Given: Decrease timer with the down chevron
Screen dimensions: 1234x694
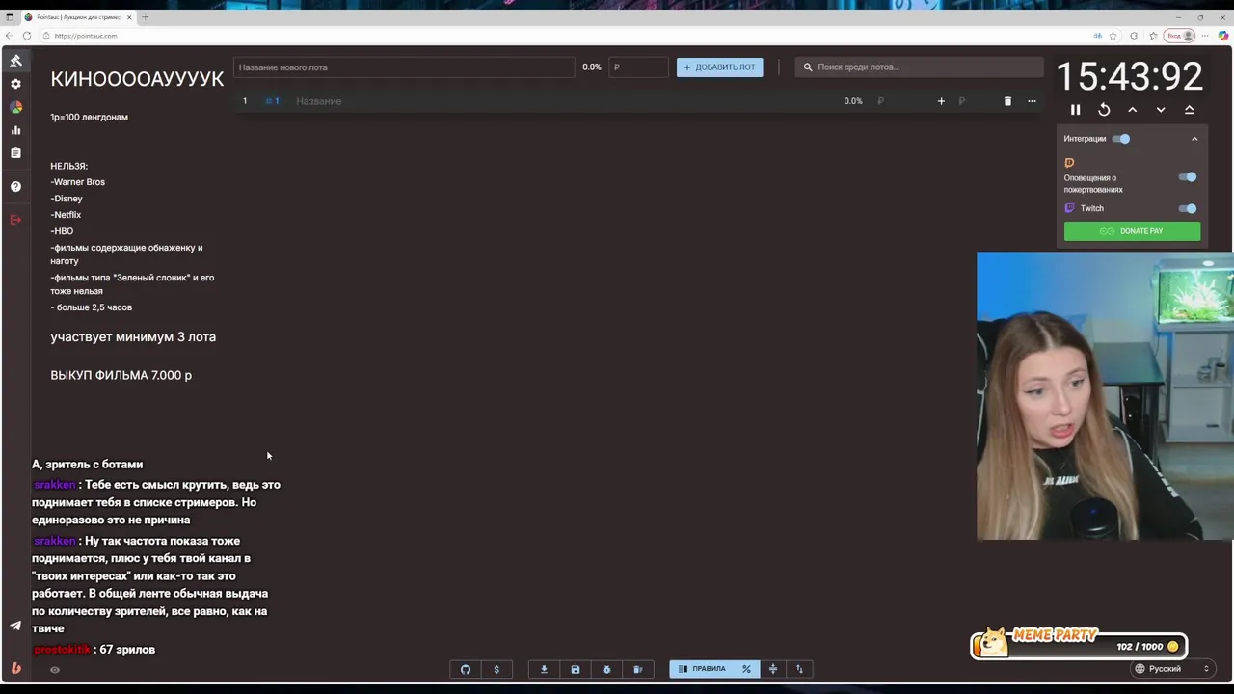Looking at the screenshot, I should click(x=1161, y=110).
